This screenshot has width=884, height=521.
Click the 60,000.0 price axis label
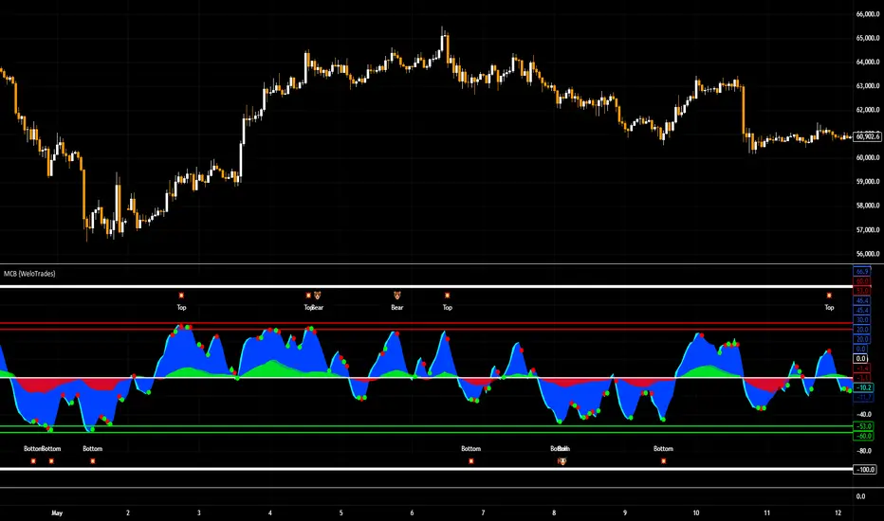coord(868,157)
